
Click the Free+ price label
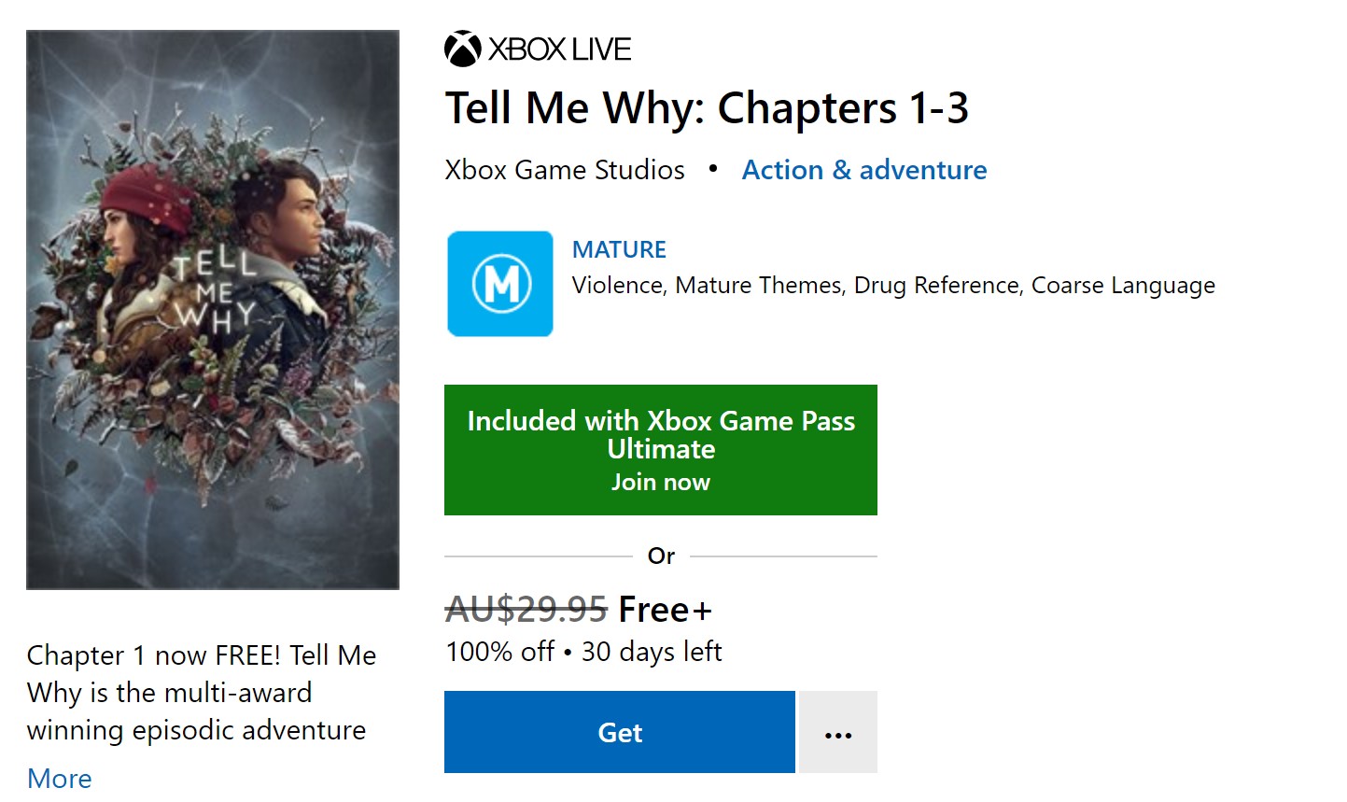(x=665, y=610)
